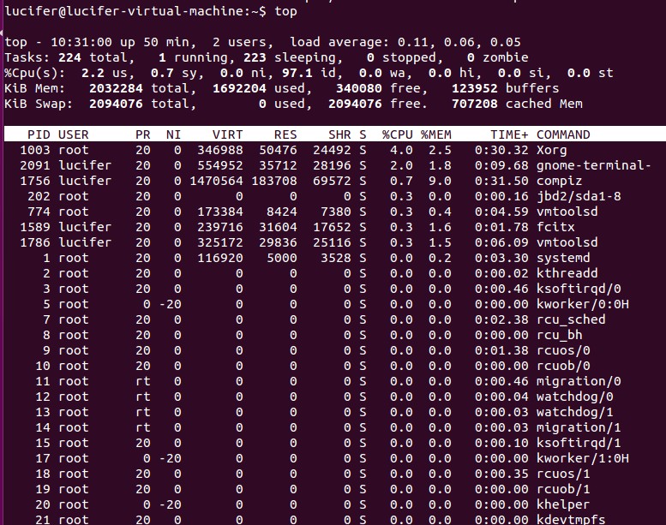Select the 123952 buffers value
The height and width of the screenshot is (525, 666).
475,89
